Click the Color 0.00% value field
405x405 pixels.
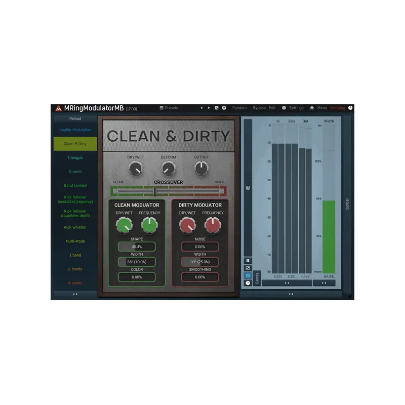tap(137, 277)
